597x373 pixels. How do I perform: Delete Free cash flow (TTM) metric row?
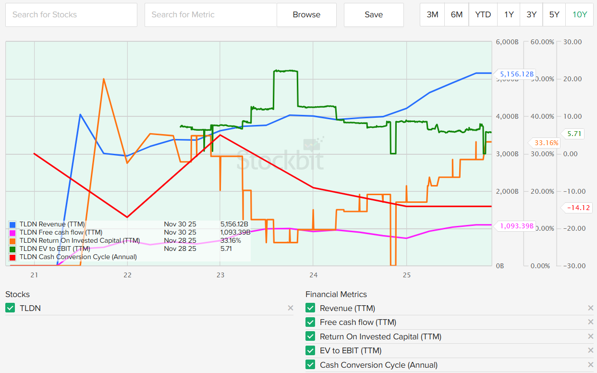[x=590, y=323]
